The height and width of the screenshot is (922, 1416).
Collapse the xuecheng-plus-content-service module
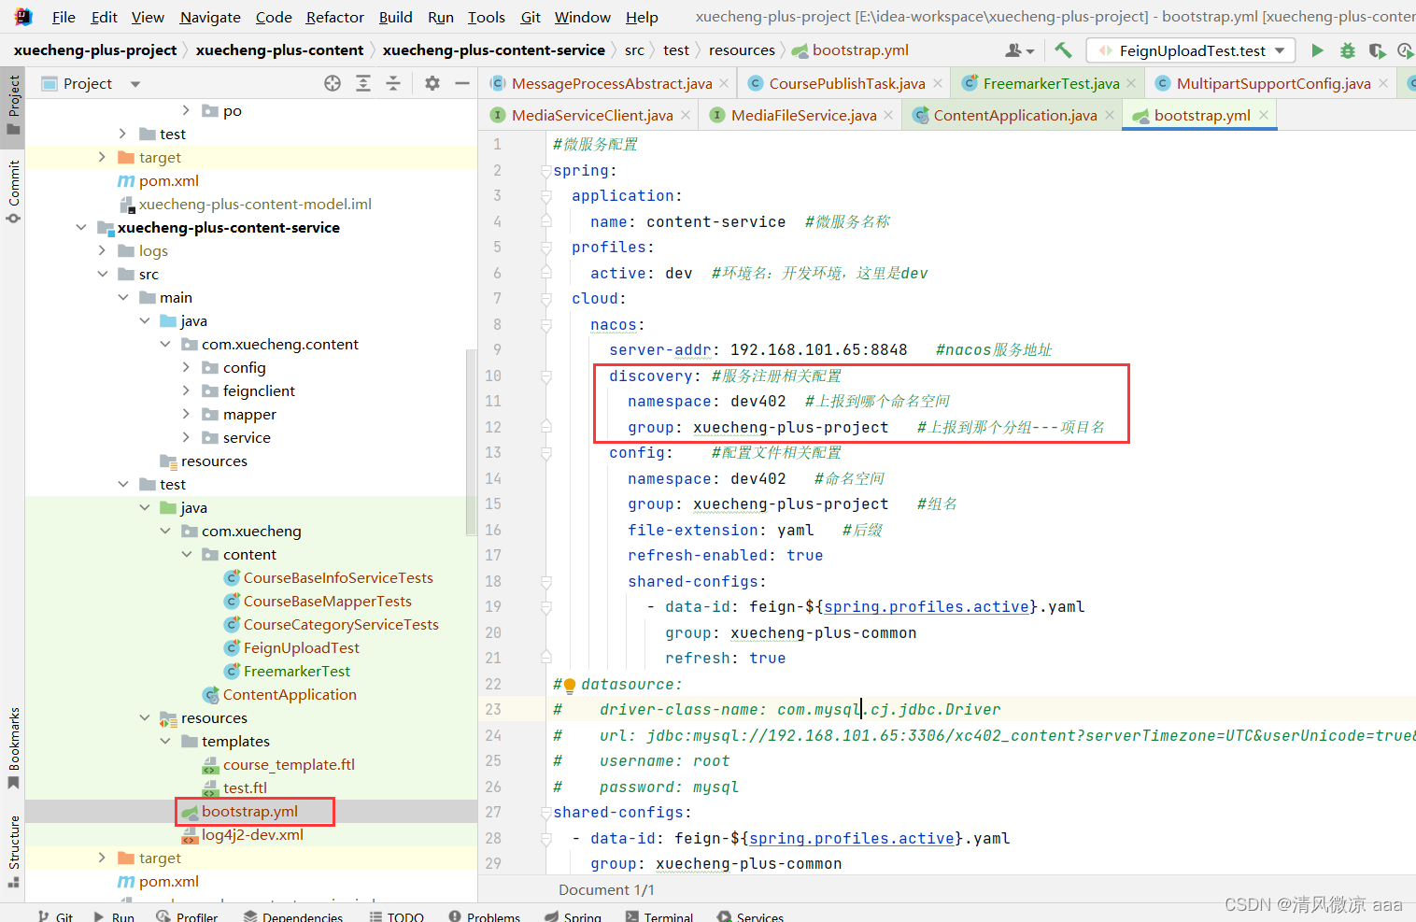[81, 227]
